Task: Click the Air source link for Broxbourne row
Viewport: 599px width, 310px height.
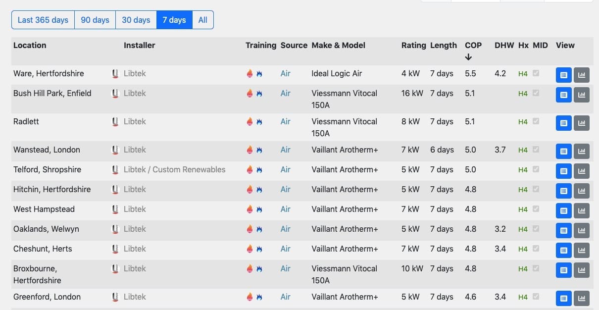Action: [x=285, y=268]
